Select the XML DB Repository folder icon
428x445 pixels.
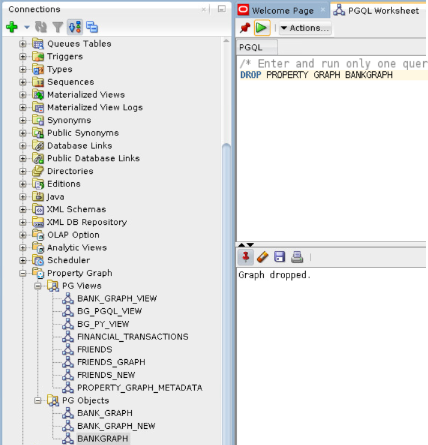38,222
